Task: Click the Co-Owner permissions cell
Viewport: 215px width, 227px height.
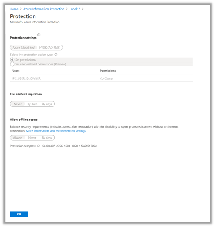Action: (107, 78)
